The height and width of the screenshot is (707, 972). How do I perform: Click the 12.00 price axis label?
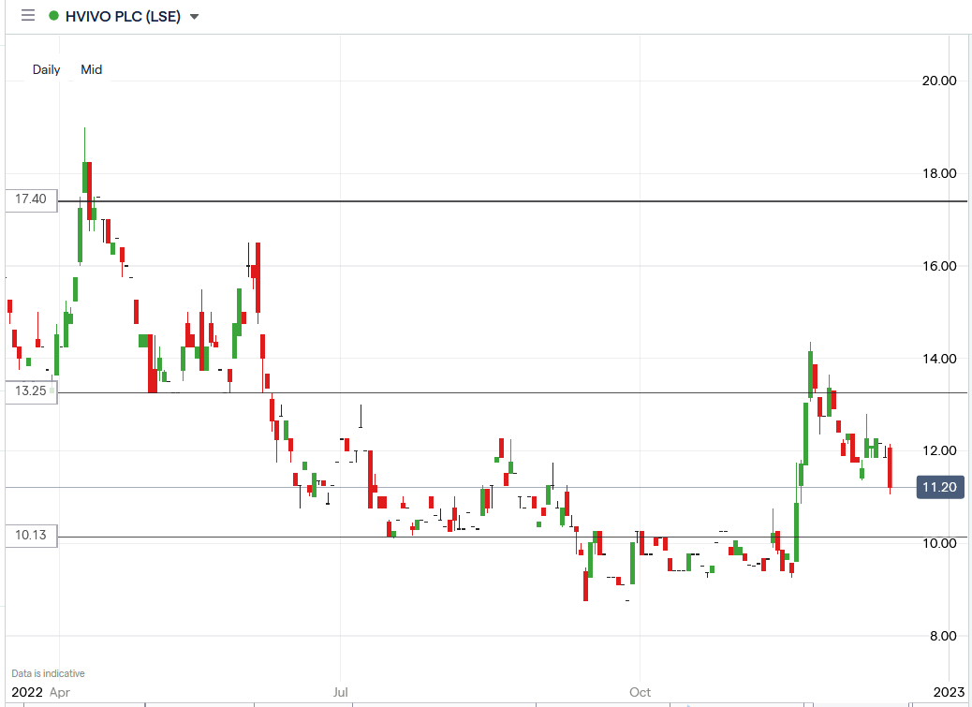pos(939,450)
